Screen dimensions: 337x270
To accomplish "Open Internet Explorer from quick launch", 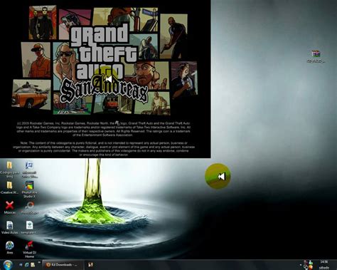I will [x=27, y=264].
